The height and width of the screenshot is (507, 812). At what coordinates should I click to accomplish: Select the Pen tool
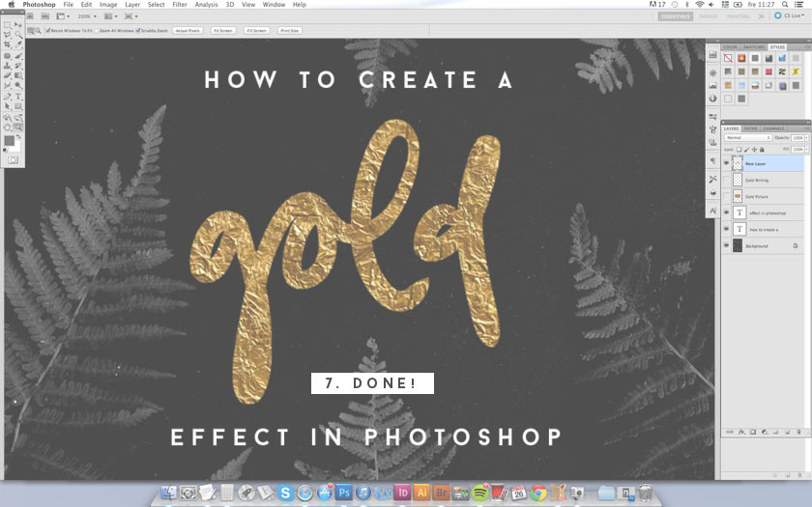pos(8,97)
